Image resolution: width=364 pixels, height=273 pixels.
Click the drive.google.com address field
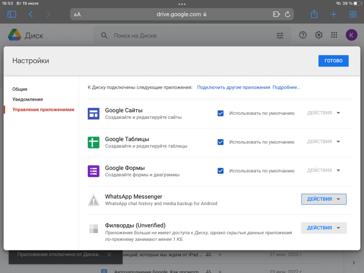click(182, 15)
